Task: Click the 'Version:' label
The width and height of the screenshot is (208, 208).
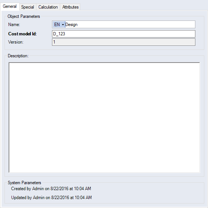Action: [x=16, y=42]
